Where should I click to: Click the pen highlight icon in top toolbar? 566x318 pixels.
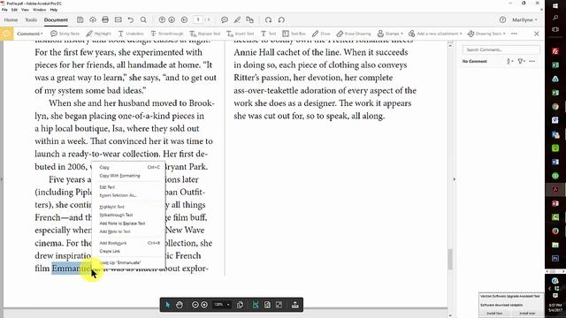click(x=237, y=19)
